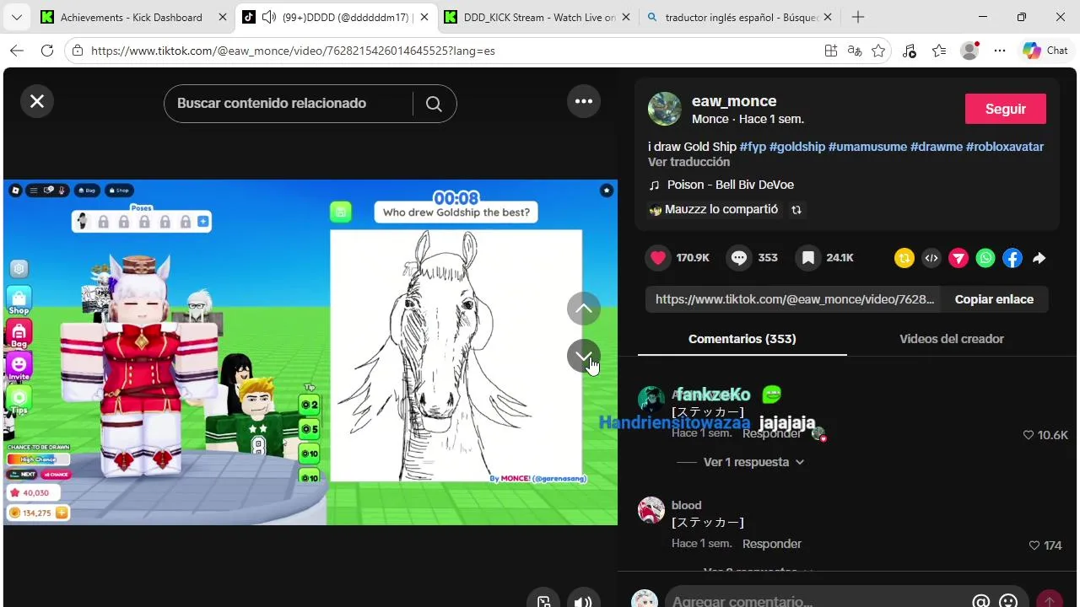Click eaw_monce username text
Viewport: 1080px width, 607px height.
pyautogui.click(x=734, y=101)
